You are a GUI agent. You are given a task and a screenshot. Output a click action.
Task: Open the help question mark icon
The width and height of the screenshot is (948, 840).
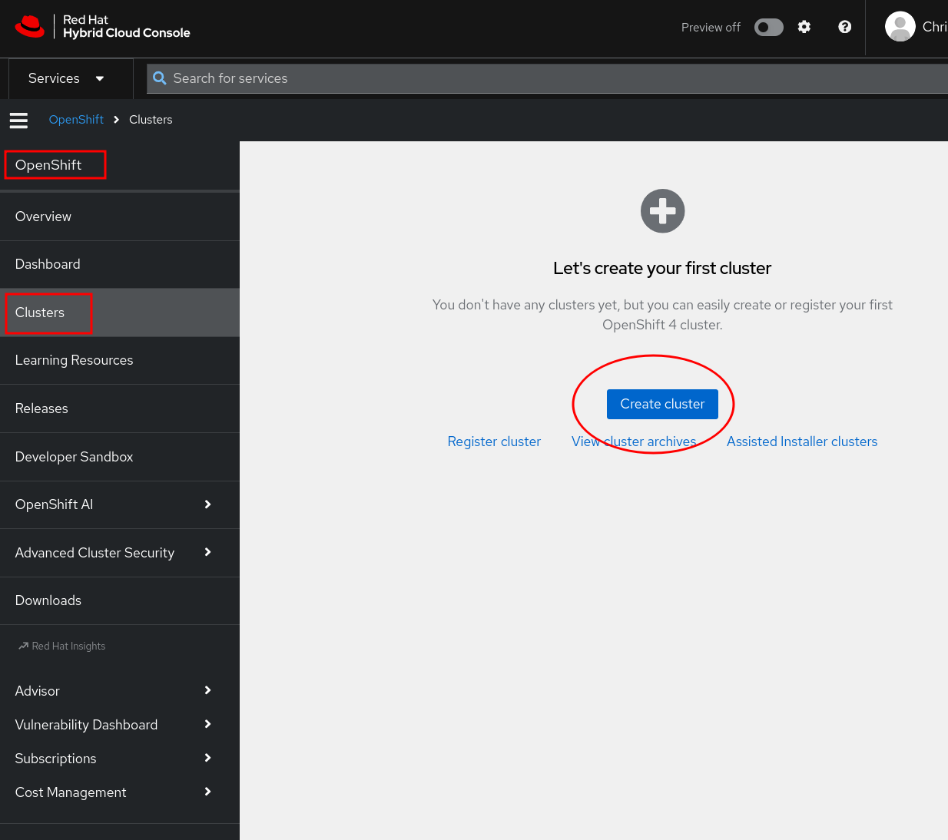coord(845,27)
